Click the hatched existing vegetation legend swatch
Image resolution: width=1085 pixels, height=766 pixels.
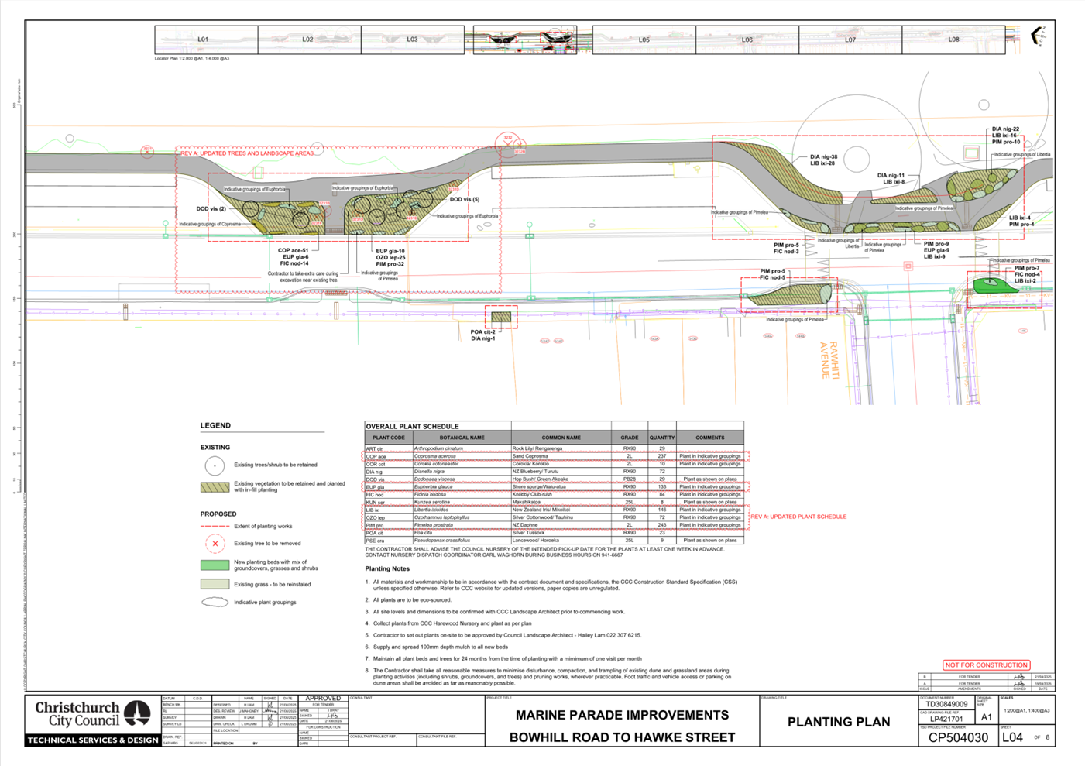click(215, 487)
